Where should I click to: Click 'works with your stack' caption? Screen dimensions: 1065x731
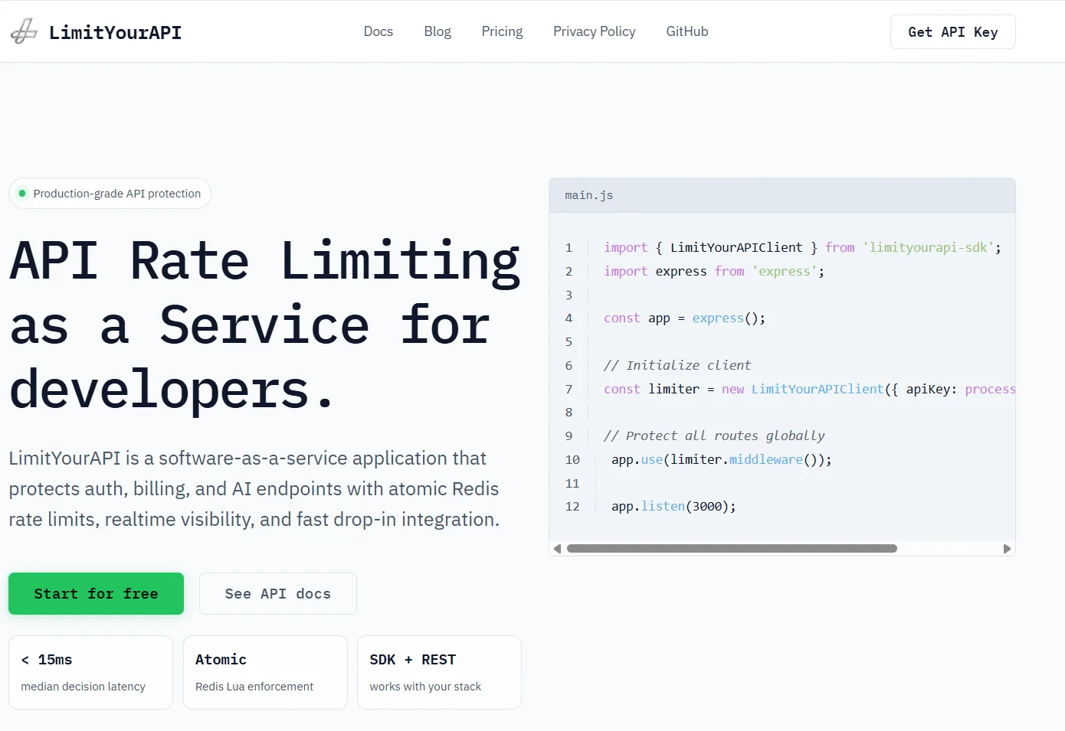coord(425,687)
